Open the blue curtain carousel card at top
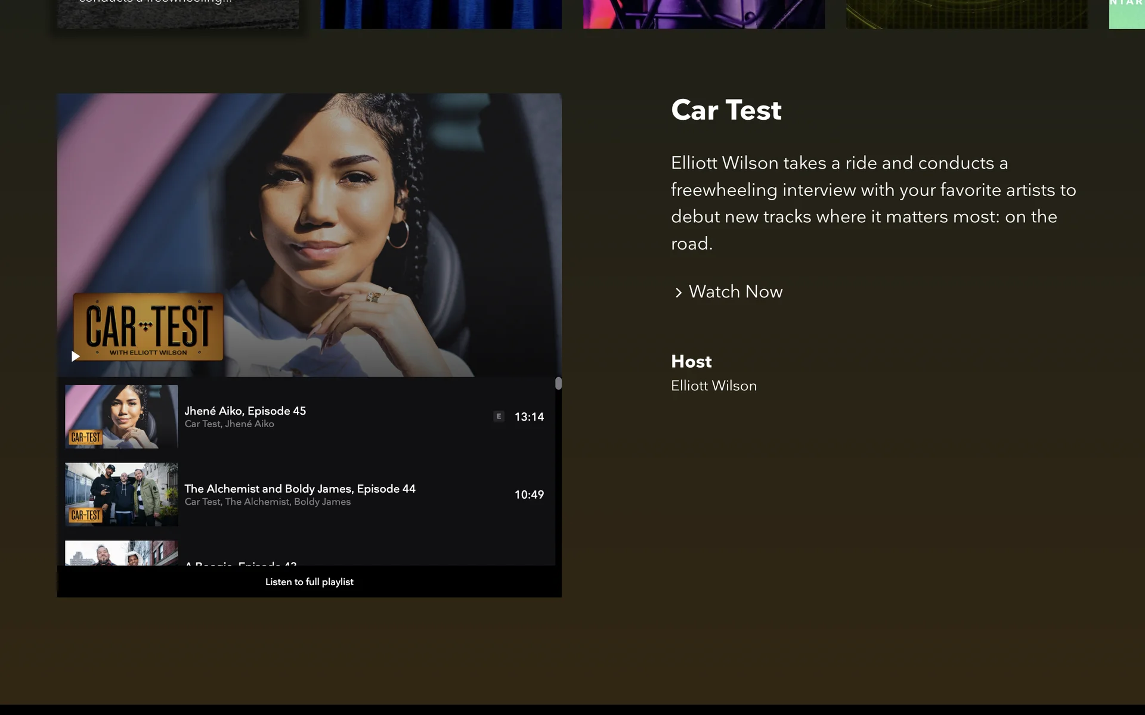 (441, 14)
